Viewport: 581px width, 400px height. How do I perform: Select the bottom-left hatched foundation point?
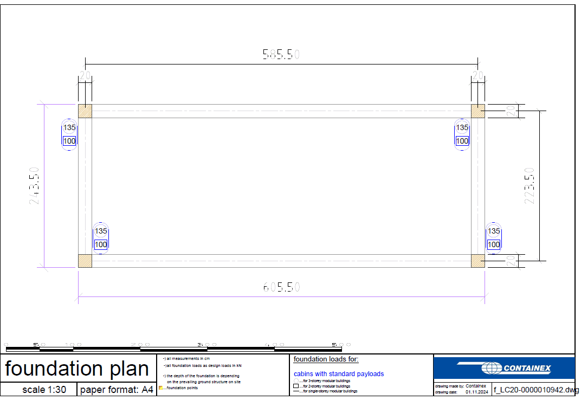85,261
